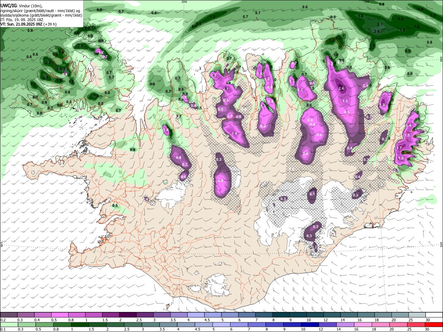The image size is (443, 332).
Task: Click the 'rigning/skúrir' legend description line
Action: pyautogui.click(x=40, y=11)
